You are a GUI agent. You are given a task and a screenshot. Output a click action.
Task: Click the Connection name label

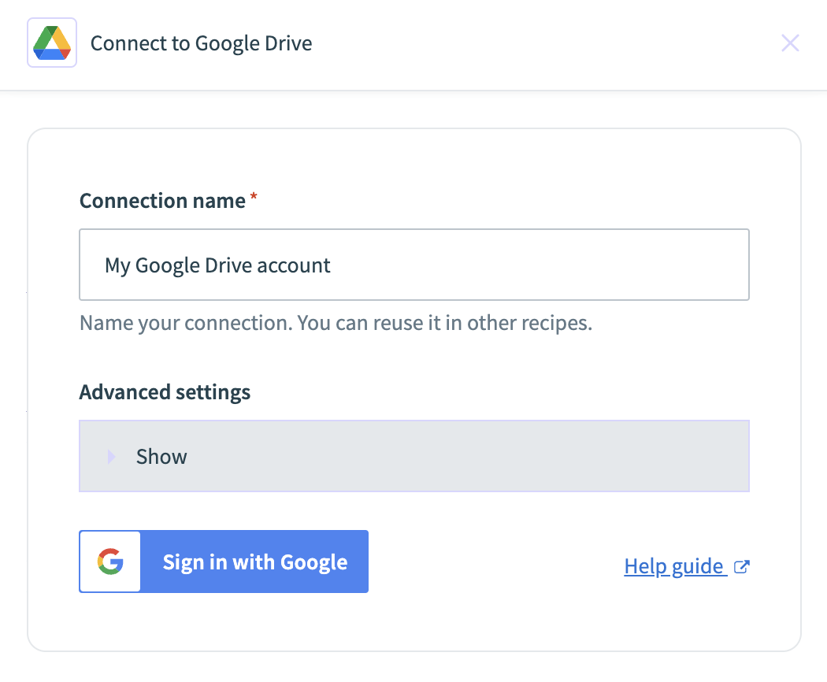coord(162,201)
